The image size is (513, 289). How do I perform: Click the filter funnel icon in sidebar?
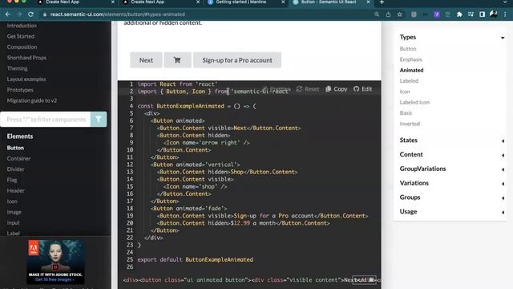tap(99, 120)
